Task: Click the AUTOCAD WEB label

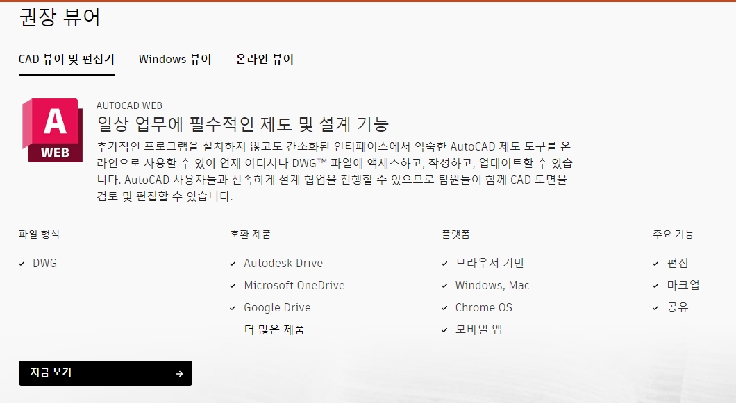Action: coord(130,105)
